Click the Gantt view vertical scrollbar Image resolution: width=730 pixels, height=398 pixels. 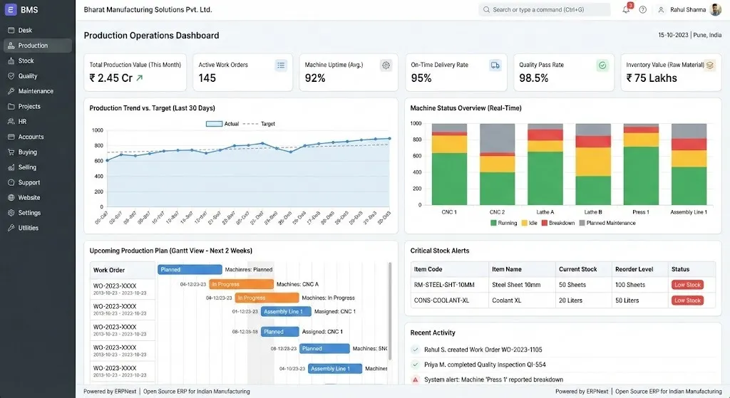click(390, 310)
